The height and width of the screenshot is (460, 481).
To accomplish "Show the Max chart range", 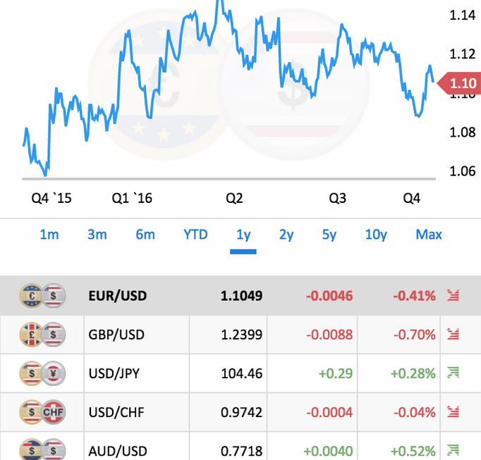I will pyautogui.click(x=429, y=235).
